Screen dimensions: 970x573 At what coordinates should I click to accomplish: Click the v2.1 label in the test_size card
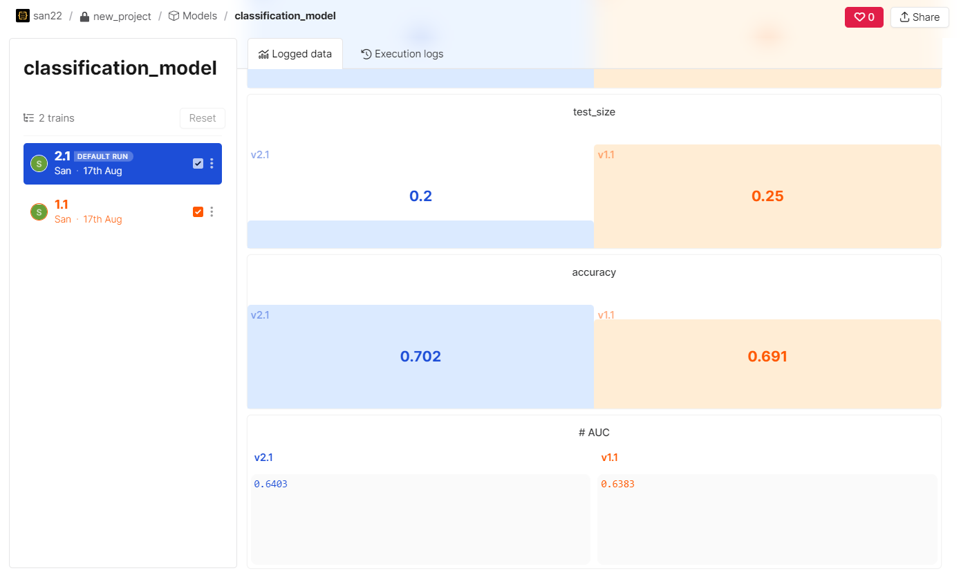pos(260,155)
